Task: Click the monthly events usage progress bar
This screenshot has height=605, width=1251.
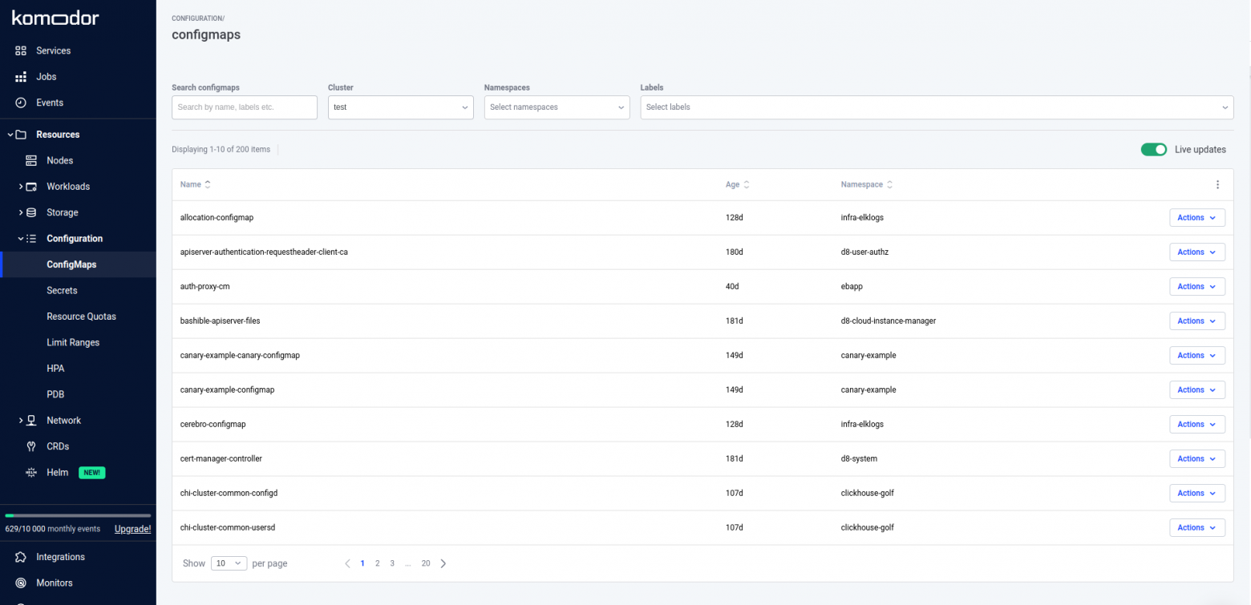Action: click(78, 515)
